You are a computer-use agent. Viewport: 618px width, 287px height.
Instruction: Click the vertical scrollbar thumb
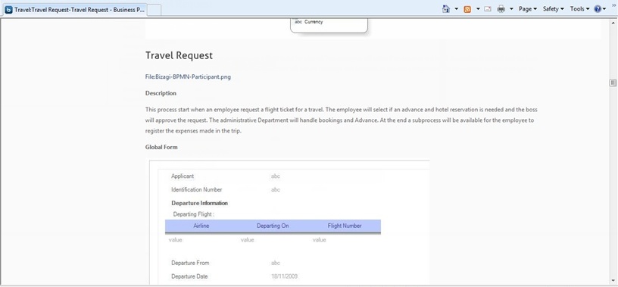[x=613, y=83]
